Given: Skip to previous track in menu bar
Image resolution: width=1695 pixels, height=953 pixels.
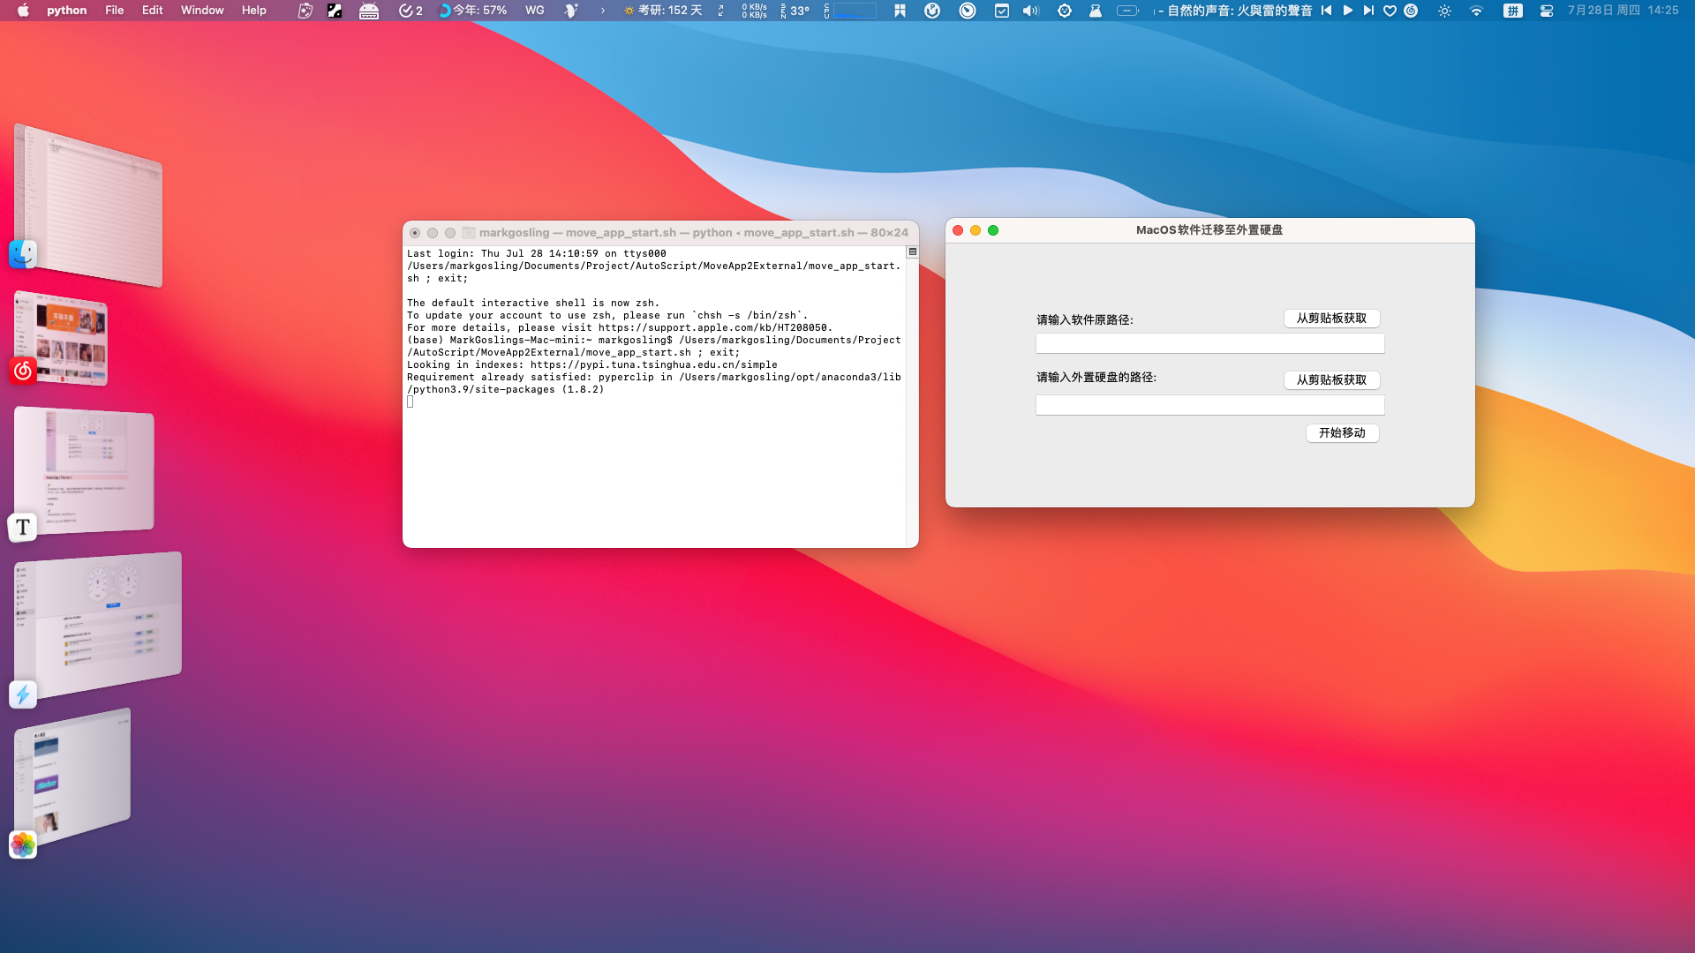Looking at the screenshot, I should pos(1326,11).
